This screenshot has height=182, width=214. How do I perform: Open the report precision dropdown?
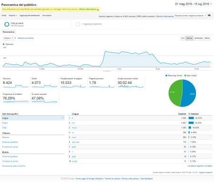tap(190, 16)
